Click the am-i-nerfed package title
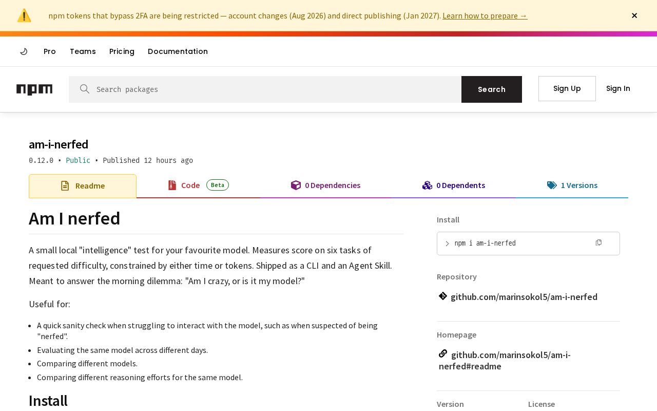The height and width of the screenshot is (411, 657). pos(59,144)
